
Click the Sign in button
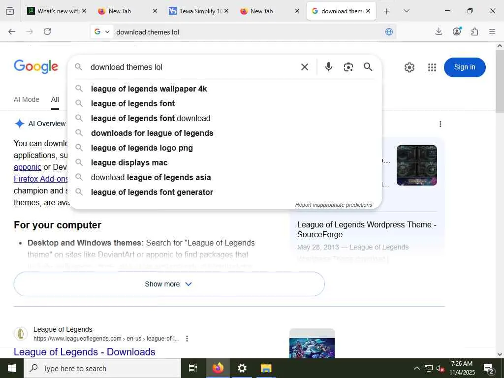(465, 67)
